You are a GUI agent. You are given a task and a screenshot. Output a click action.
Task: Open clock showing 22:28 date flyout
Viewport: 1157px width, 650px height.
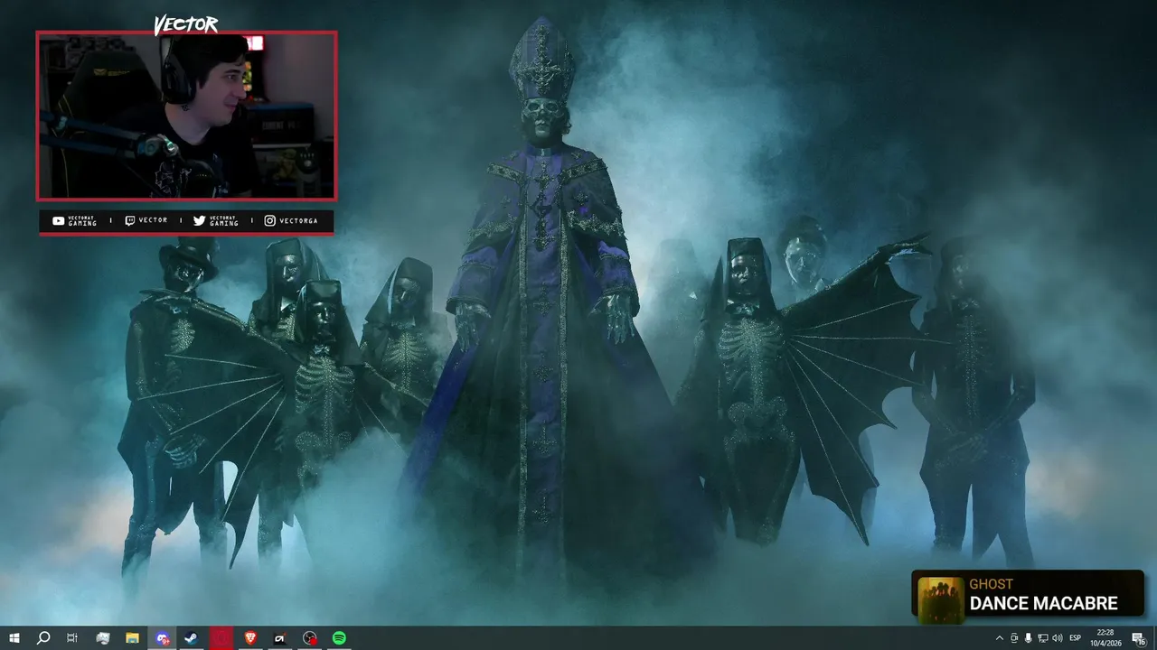[x=1105, y=638]
